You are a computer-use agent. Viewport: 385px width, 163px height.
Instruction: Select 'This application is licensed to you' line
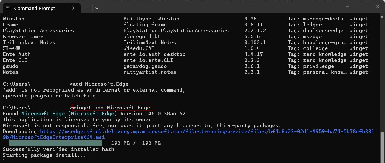pyautogui.click(x=78, y=120)
